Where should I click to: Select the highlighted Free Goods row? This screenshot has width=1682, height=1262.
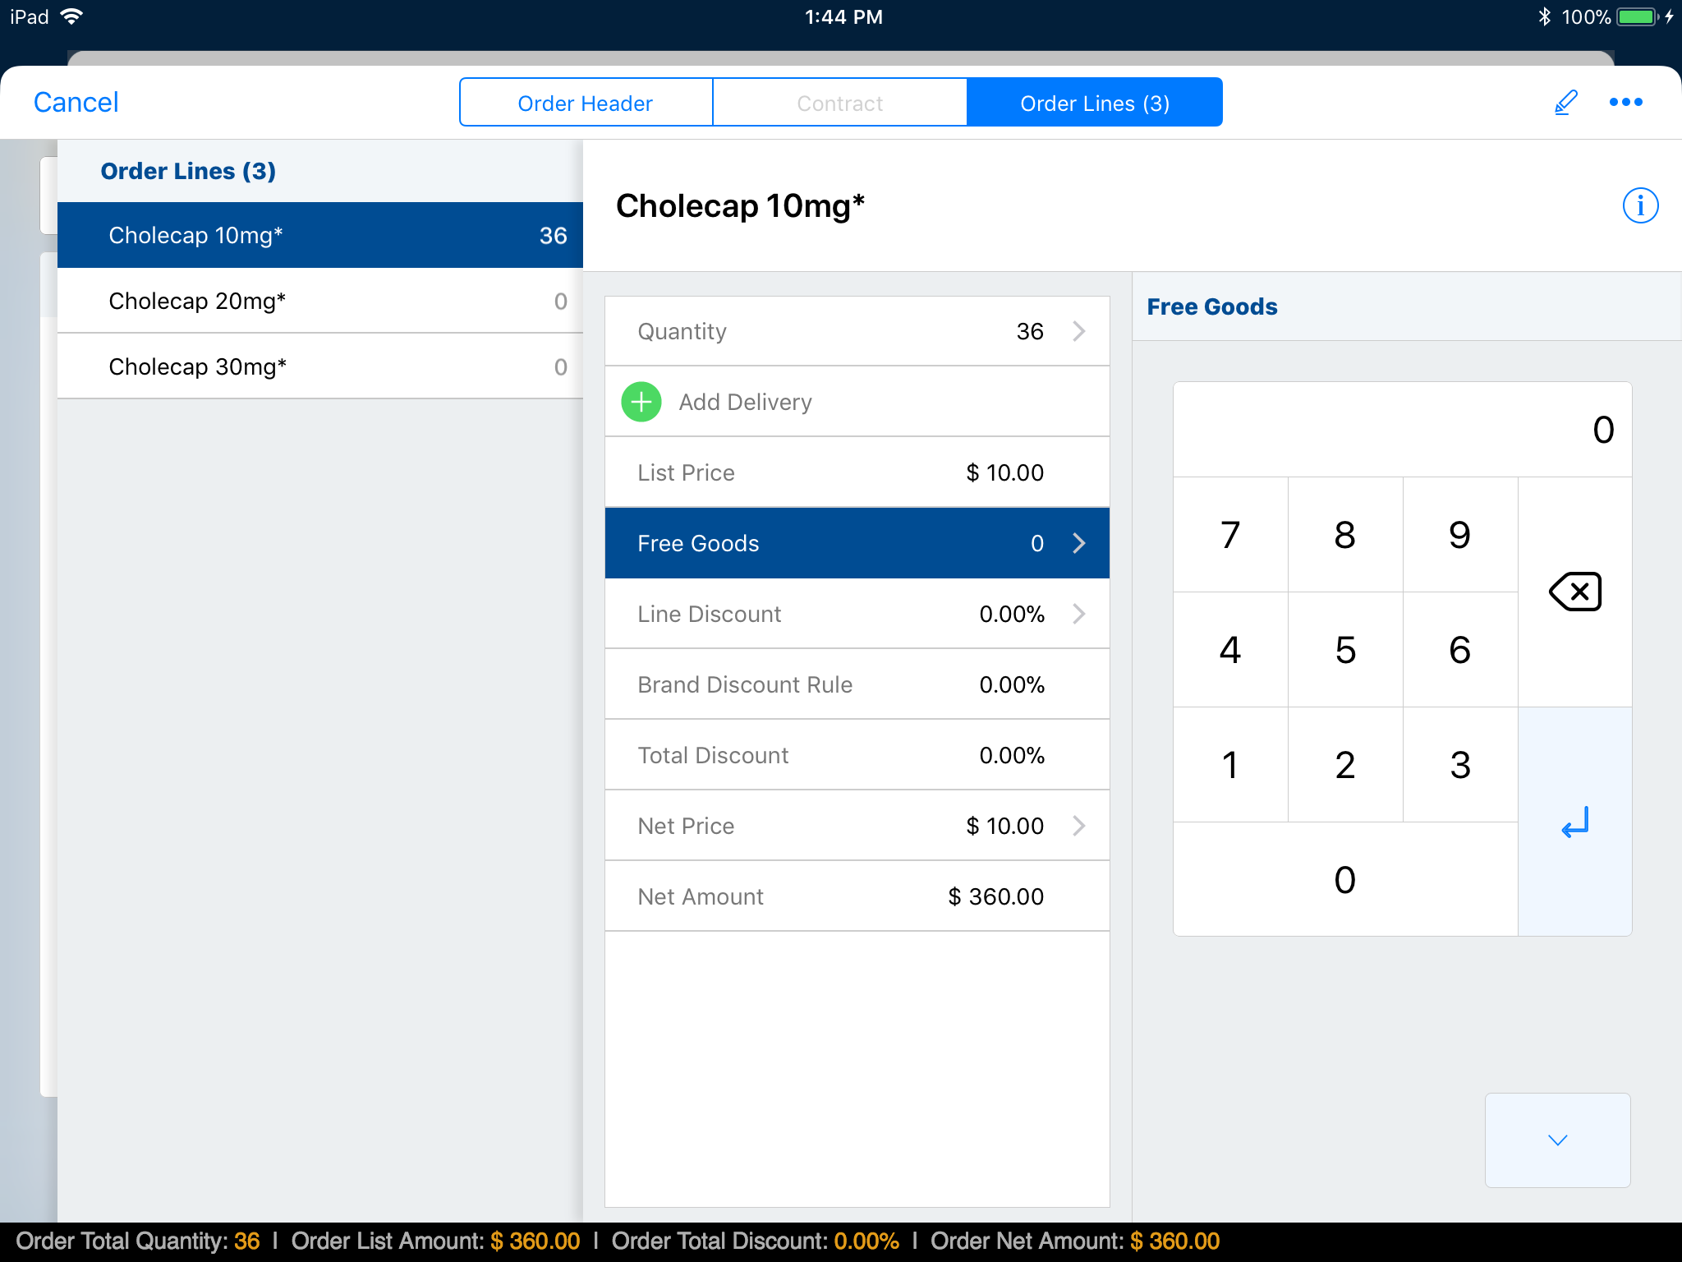(857, 543)
